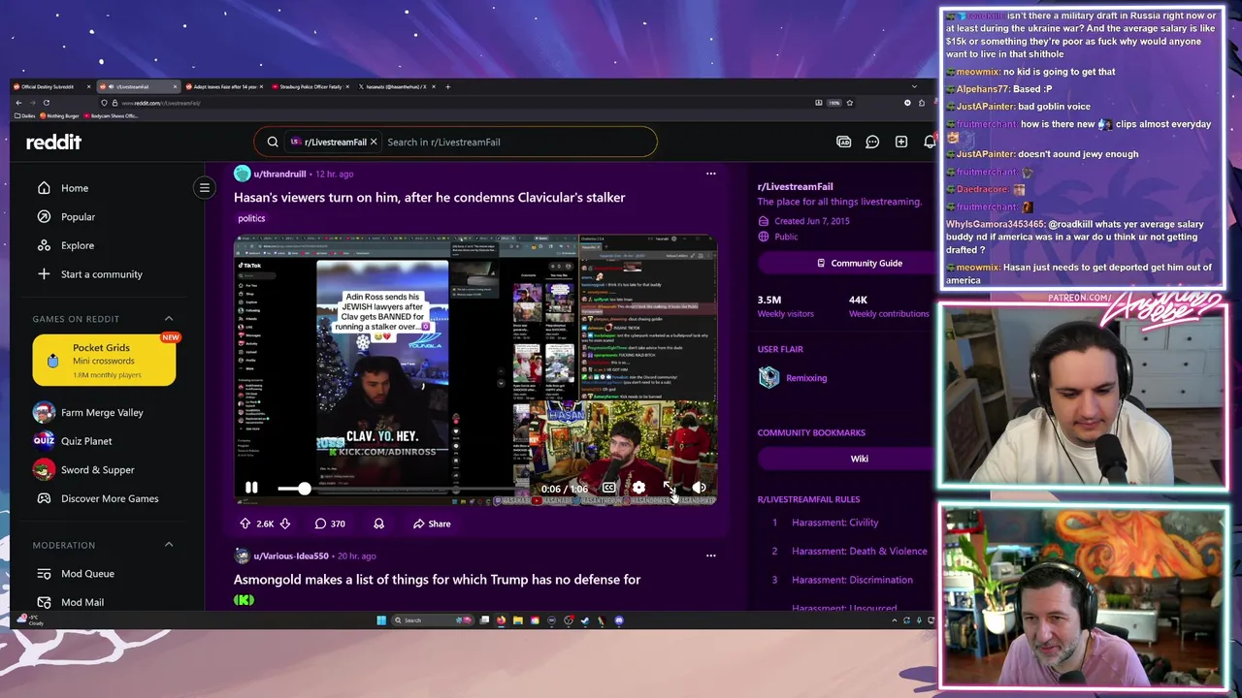Enter fullscreen on the video

[x=669, y=488]
